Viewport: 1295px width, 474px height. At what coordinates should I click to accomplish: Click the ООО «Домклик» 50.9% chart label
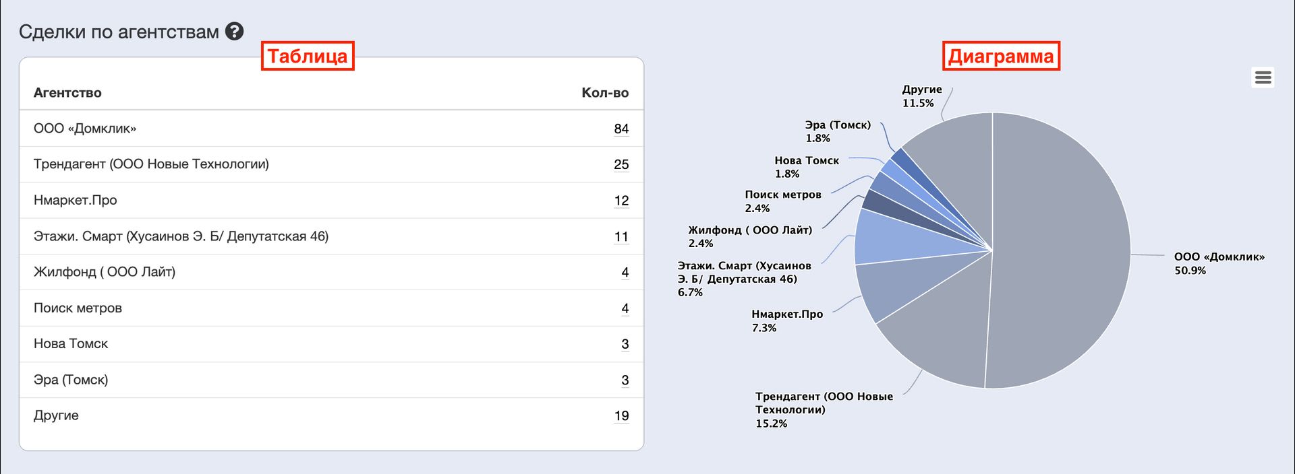click(x=1219, y=263)
